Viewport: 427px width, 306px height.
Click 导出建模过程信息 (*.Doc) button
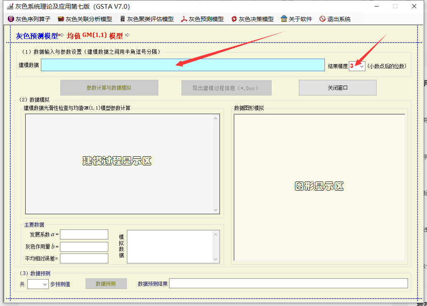(x=226, y=88)
